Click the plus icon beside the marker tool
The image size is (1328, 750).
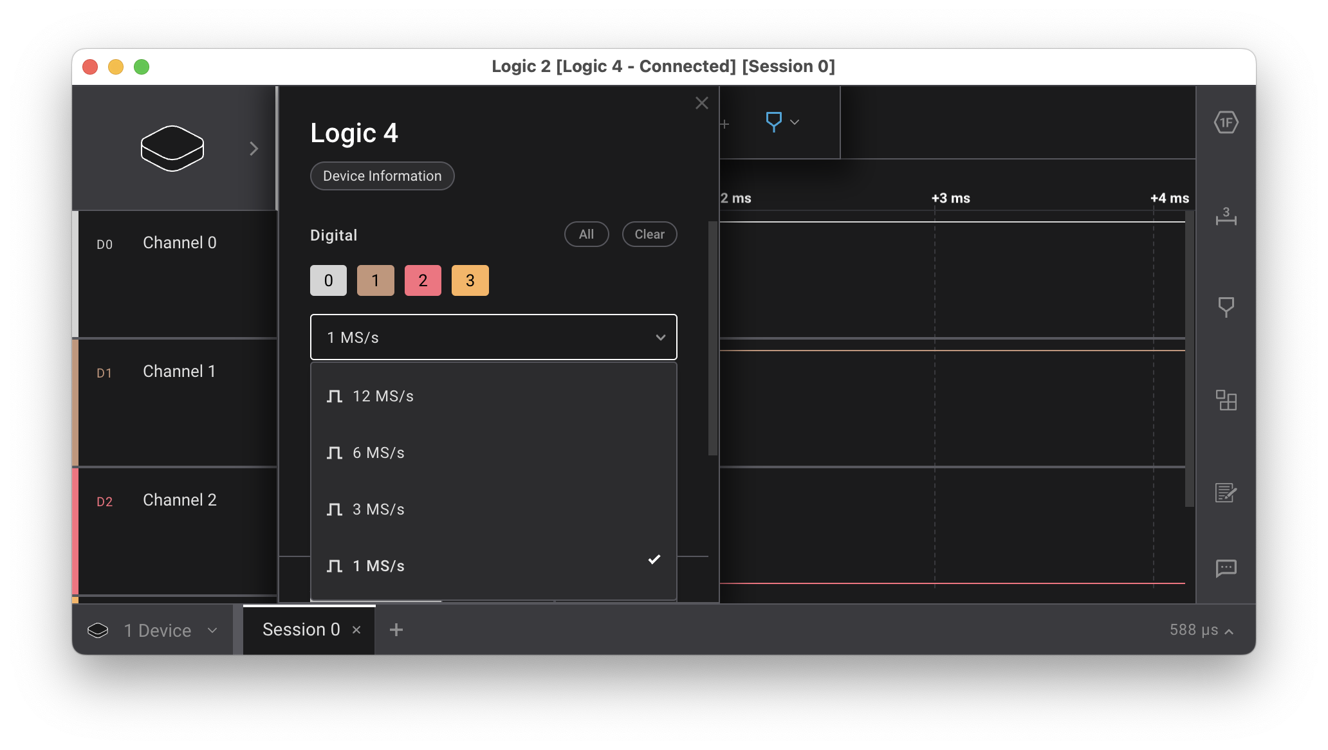click(724, 124)
